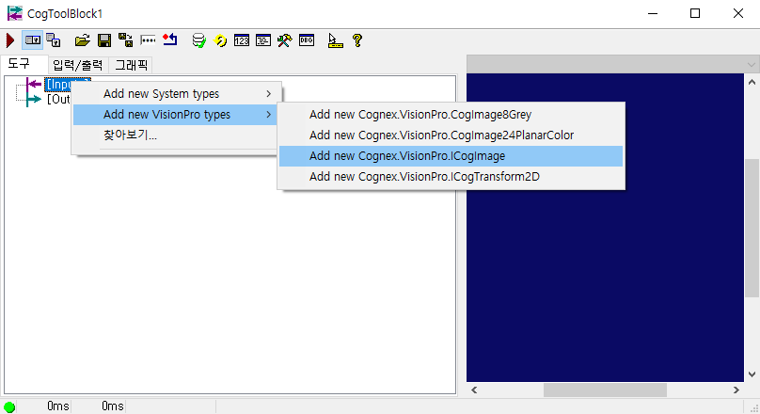Image resolution: width=760 pixels, height=414 pixels.
Task: Click the yellow circular refresh arrow icon
Action: point(220,40)
